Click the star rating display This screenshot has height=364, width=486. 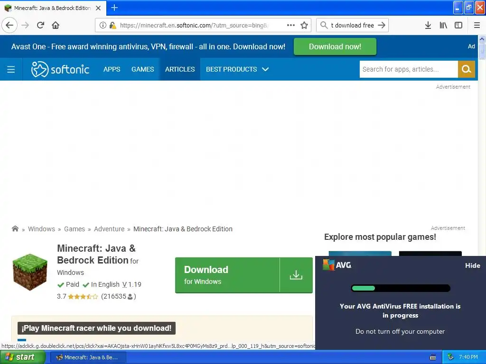[x=83, y=297]
